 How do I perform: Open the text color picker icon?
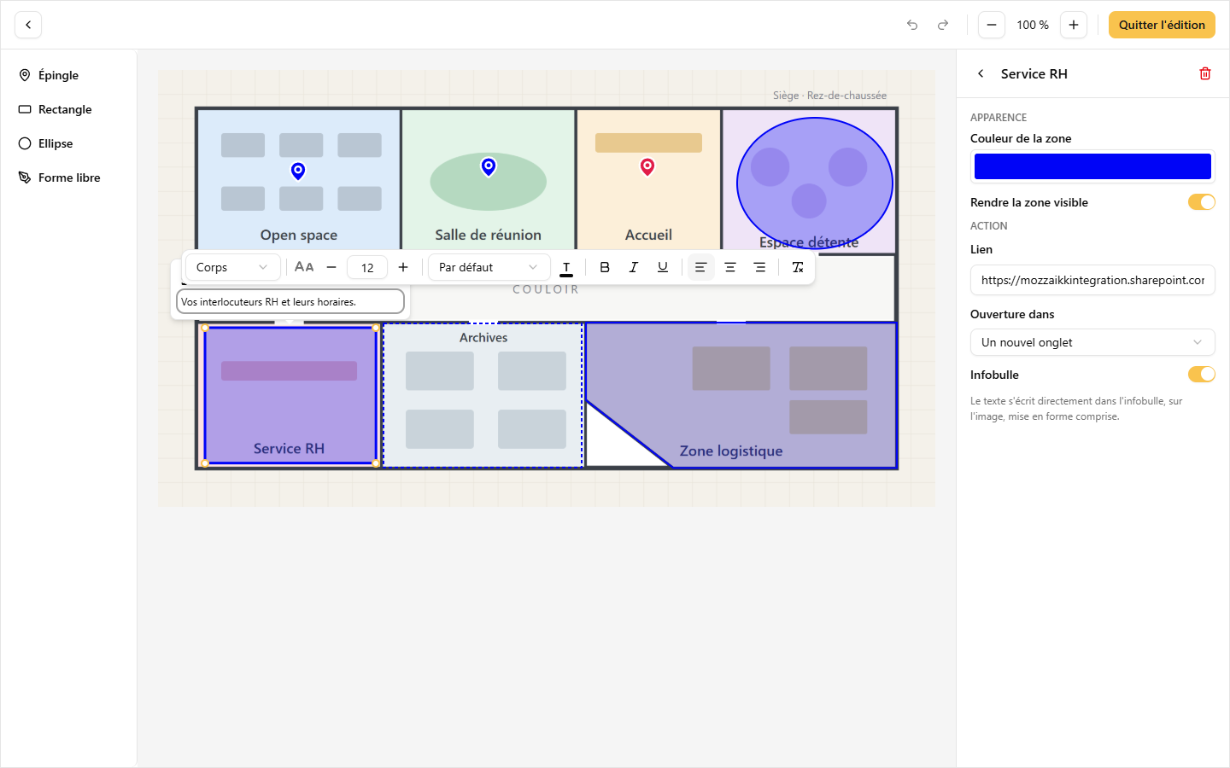566,267
